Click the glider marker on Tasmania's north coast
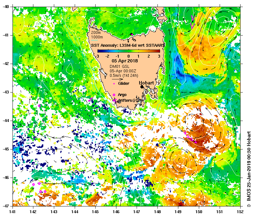 click(x=131, y=34)
